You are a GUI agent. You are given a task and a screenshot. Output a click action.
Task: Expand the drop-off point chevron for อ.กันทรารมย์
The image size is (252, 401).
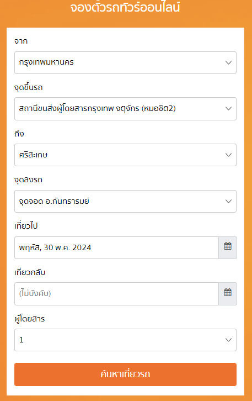(228, 201)
